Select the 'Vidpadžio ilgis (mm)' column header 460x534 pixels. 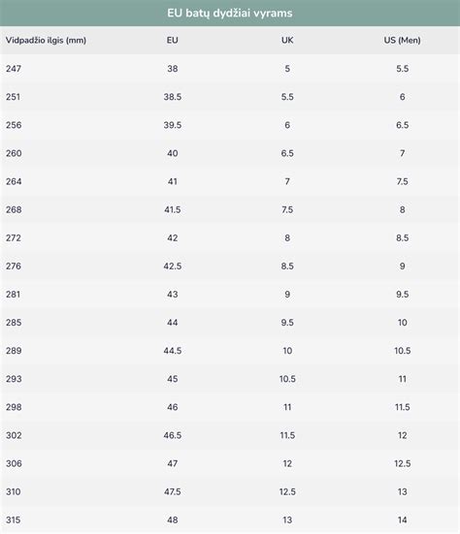click(x=46, y=40)
